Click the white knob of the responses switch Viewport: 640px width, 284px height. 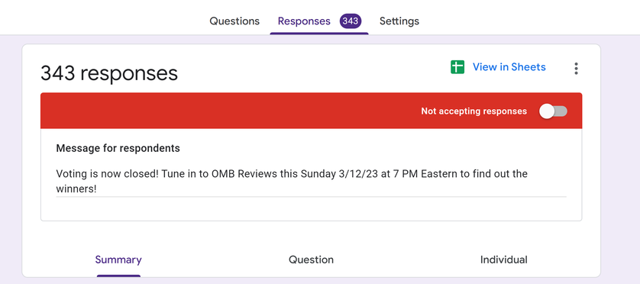click(547, 111)
